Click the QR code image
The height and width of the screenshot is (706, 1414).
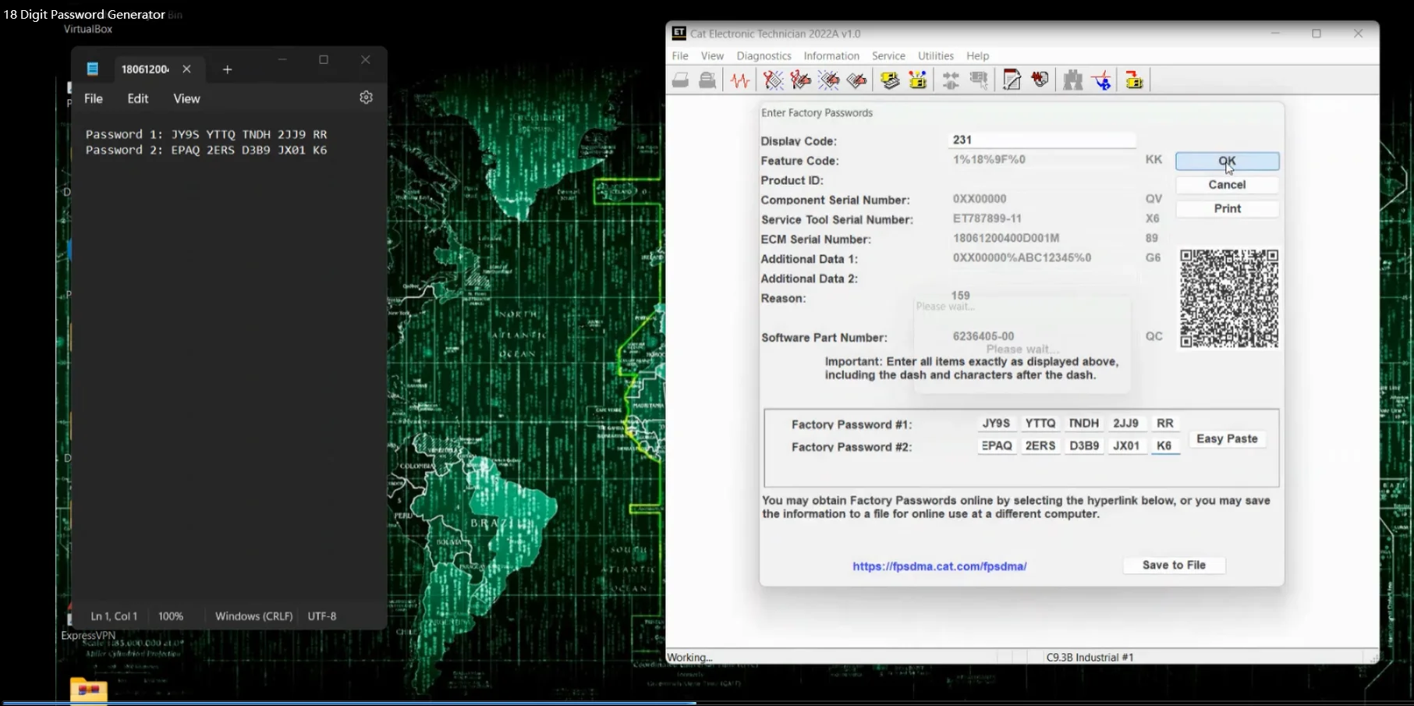click(1228, 299)
